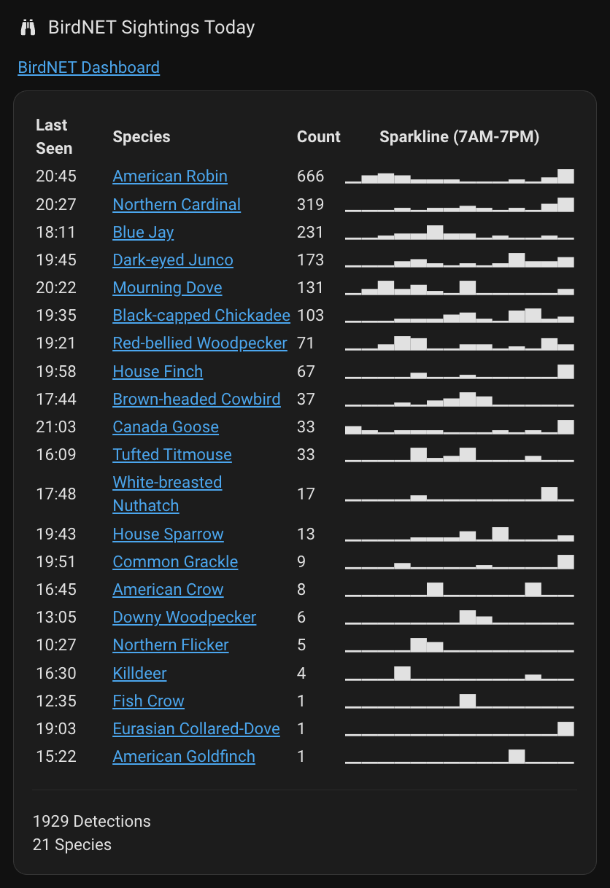Click the Fish Crow last seen time 12:35
The height and width of the screenshot is (888, 610).
56,701
